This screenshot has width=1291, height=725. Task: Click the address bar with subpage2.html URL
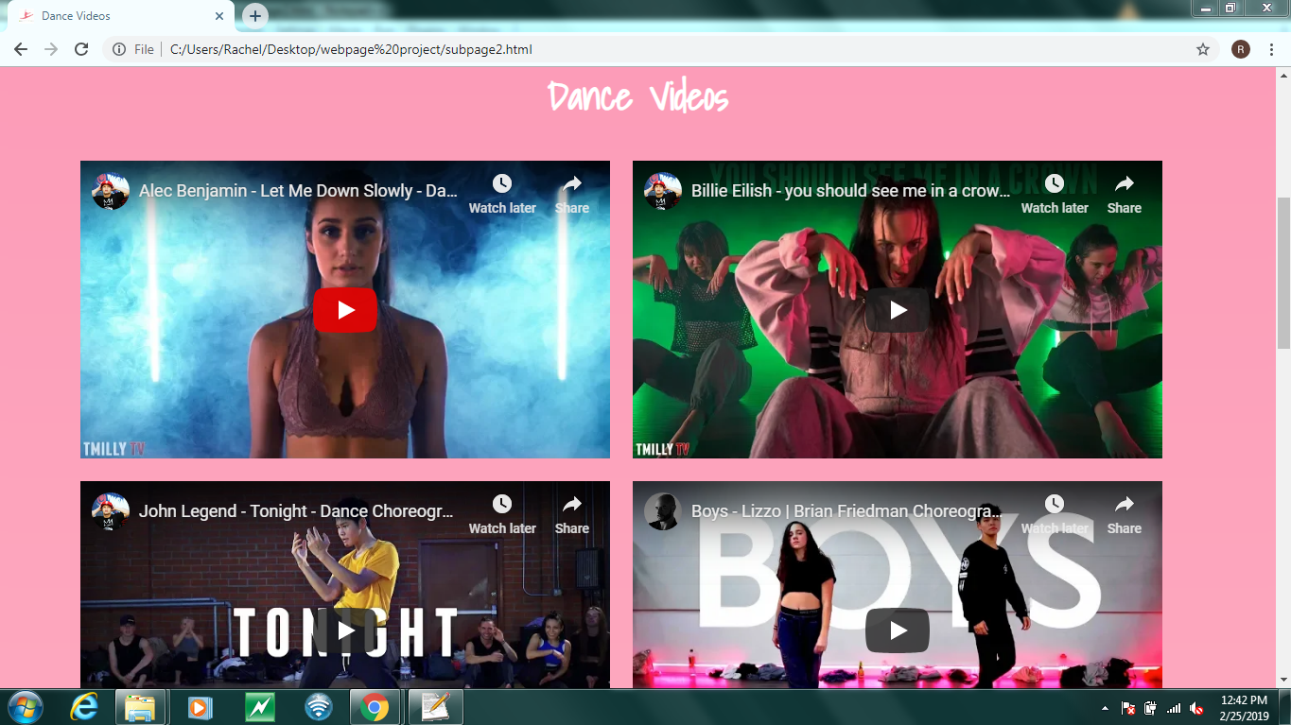point(662,49)
